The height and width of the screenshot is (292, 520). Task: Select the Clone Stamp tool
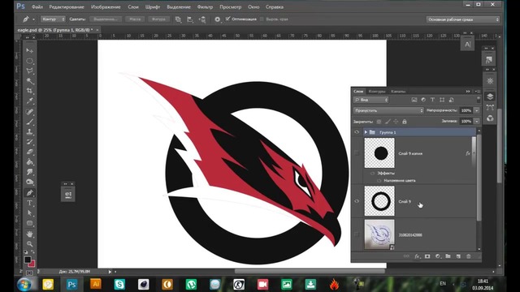point(29,131)
